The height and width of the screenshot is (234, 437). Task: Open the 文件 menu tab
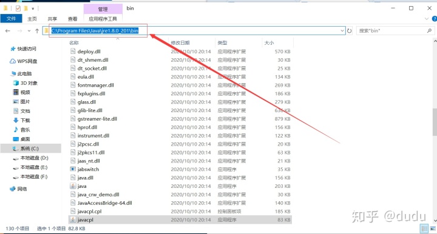click(11, 19)
